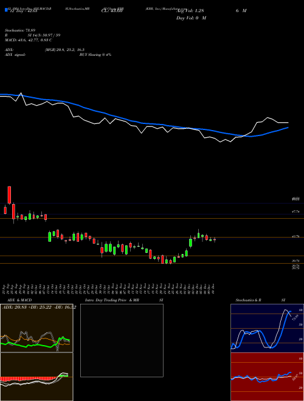The image size is (304, 401).
Task: Click the 'Stochastics & R' panel title
Action: click(x=248, y=300)
